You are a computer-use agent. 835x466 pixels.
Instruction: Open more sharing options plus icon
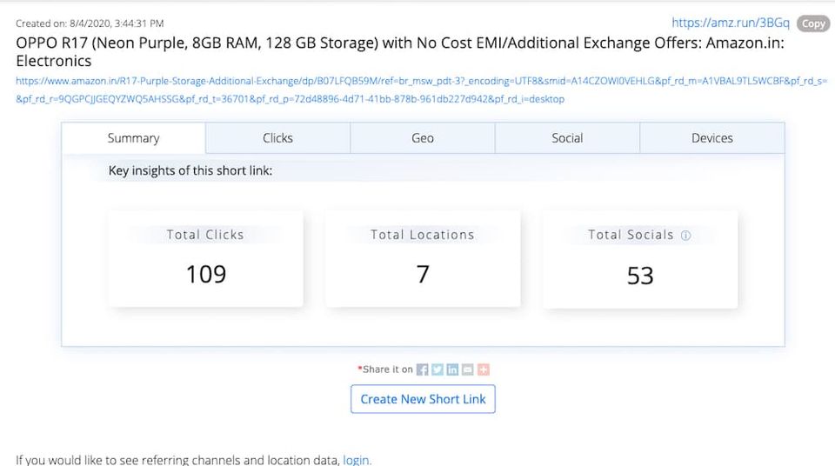click(x=484, y=369)
